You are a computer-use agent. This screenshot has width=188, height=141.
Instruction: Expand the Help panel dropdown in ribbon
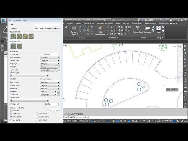(160, 38)
